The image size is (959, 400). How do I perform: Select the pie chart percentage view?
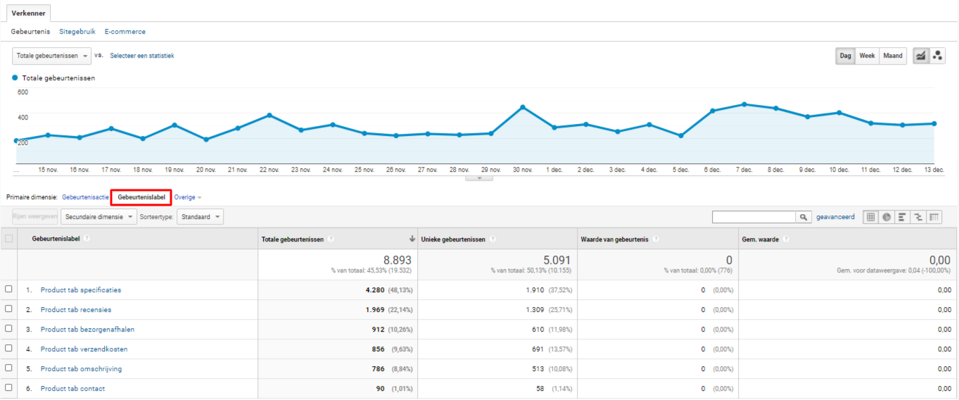[887, 218]
